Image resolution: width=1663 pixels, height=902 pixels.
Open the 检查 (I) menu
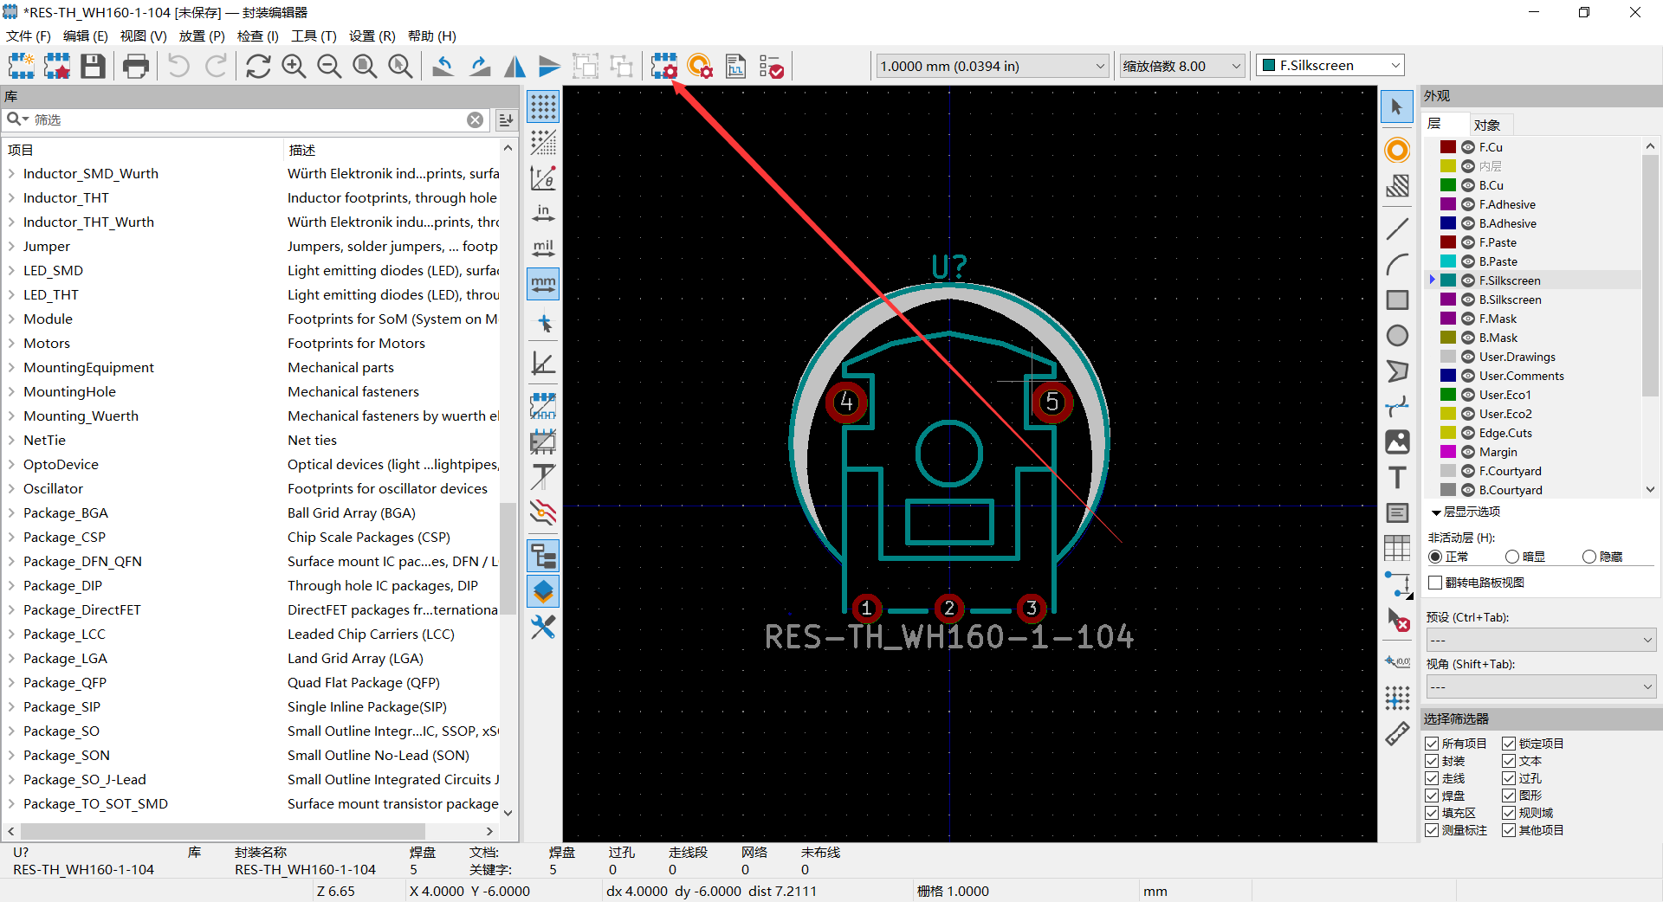point(257,35)
